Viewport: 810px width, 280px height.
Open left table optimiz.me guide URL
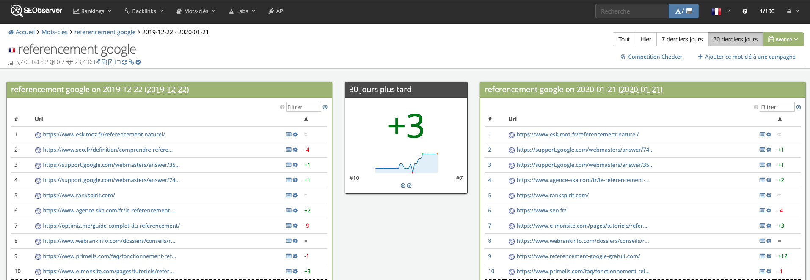coord(111,226)
